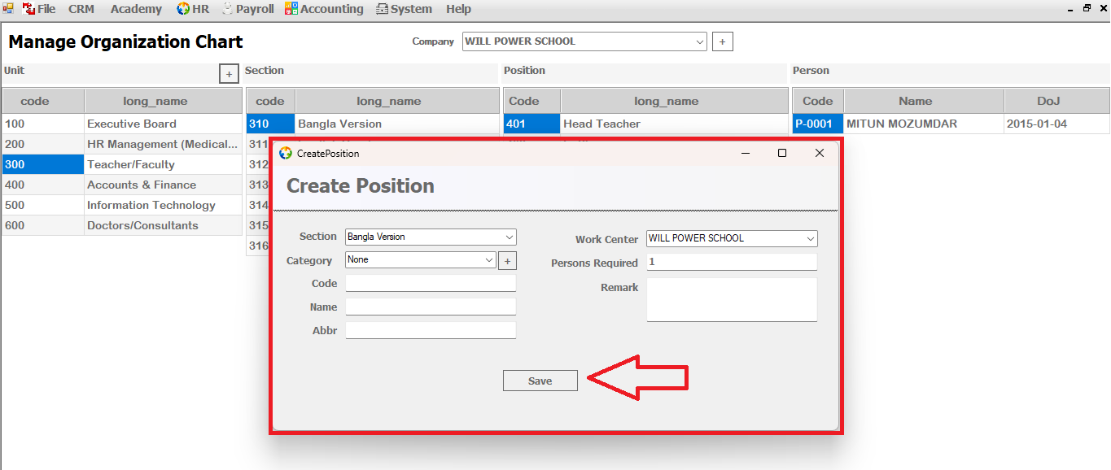
Task: Click the Name input field
Action: [x=431, y=307]
